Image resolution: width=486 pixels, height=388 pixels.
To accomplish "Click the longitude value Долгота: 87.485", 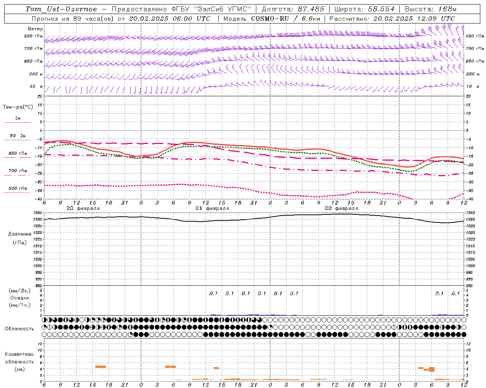I will 293,9.
